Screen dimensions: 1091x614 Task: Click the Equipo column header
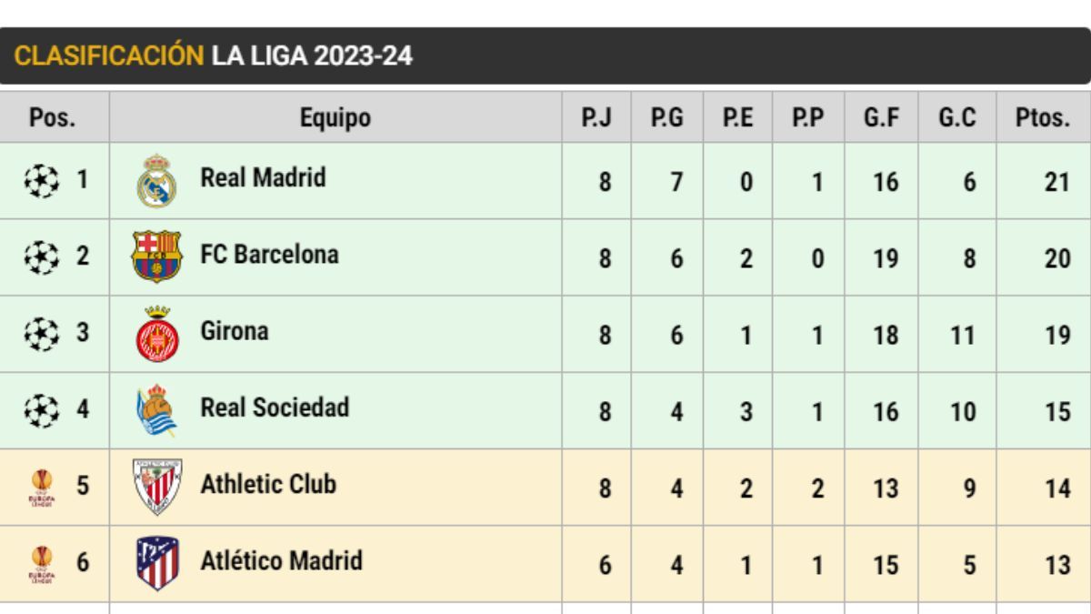tap(335, 117)
